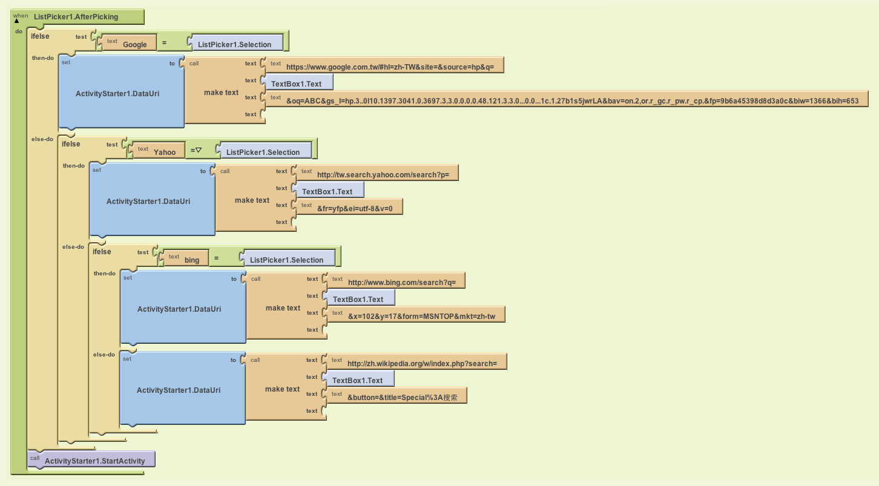Select the call ActivityStarter1.StartActivity block

point(91,459)
